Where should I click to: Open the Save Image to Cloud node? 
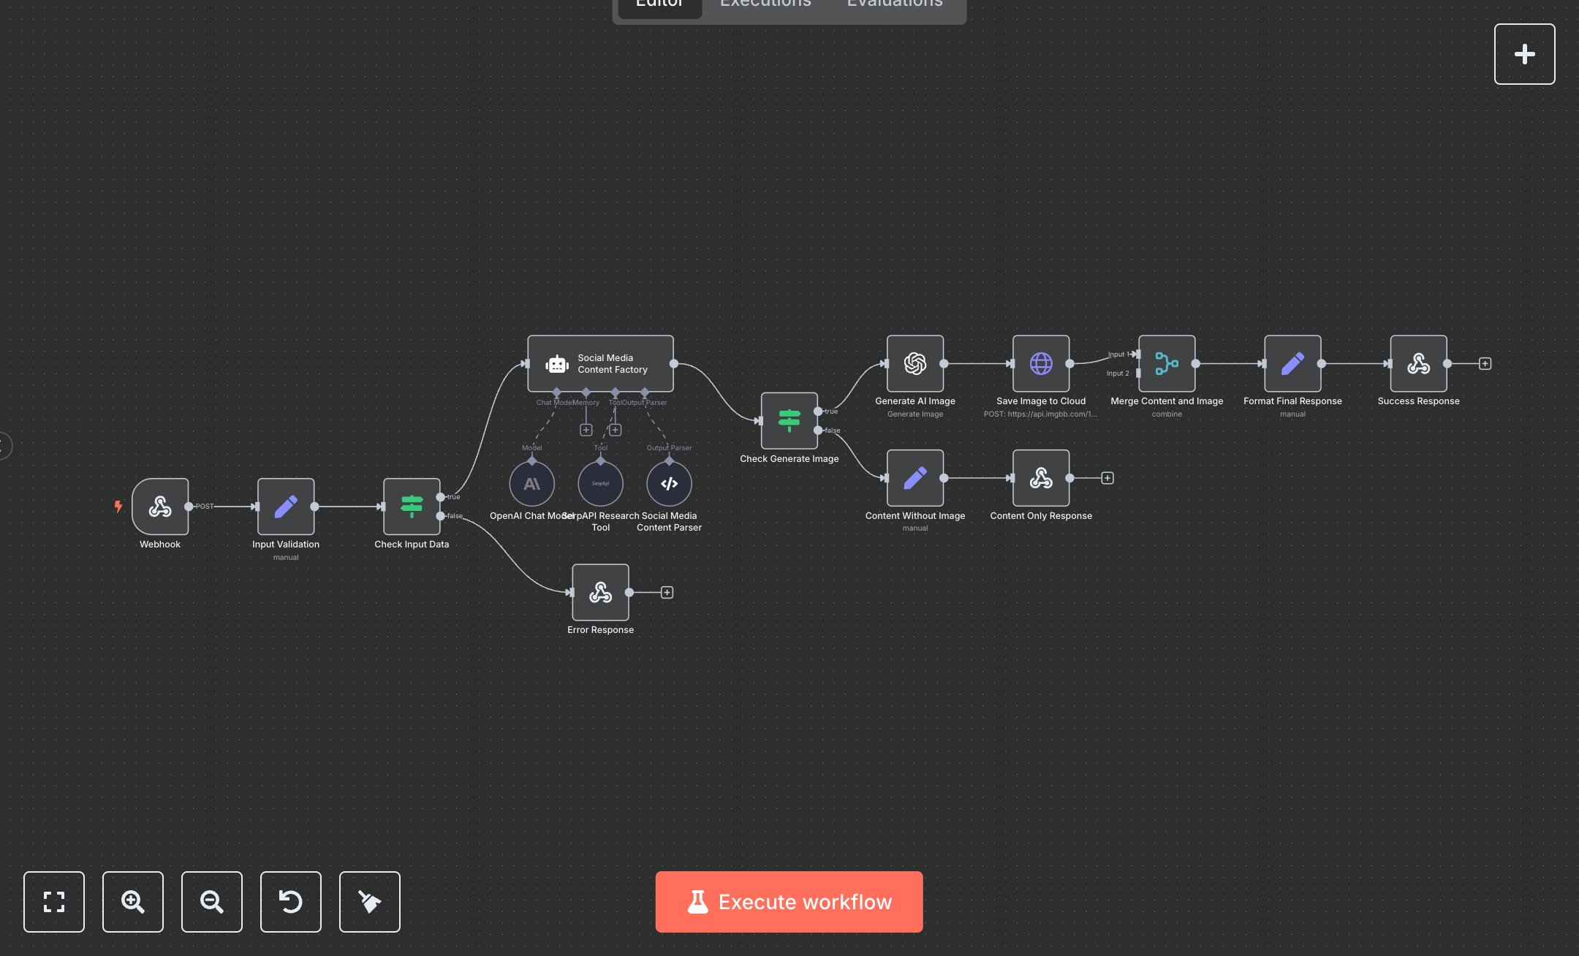click(1040, 363)
